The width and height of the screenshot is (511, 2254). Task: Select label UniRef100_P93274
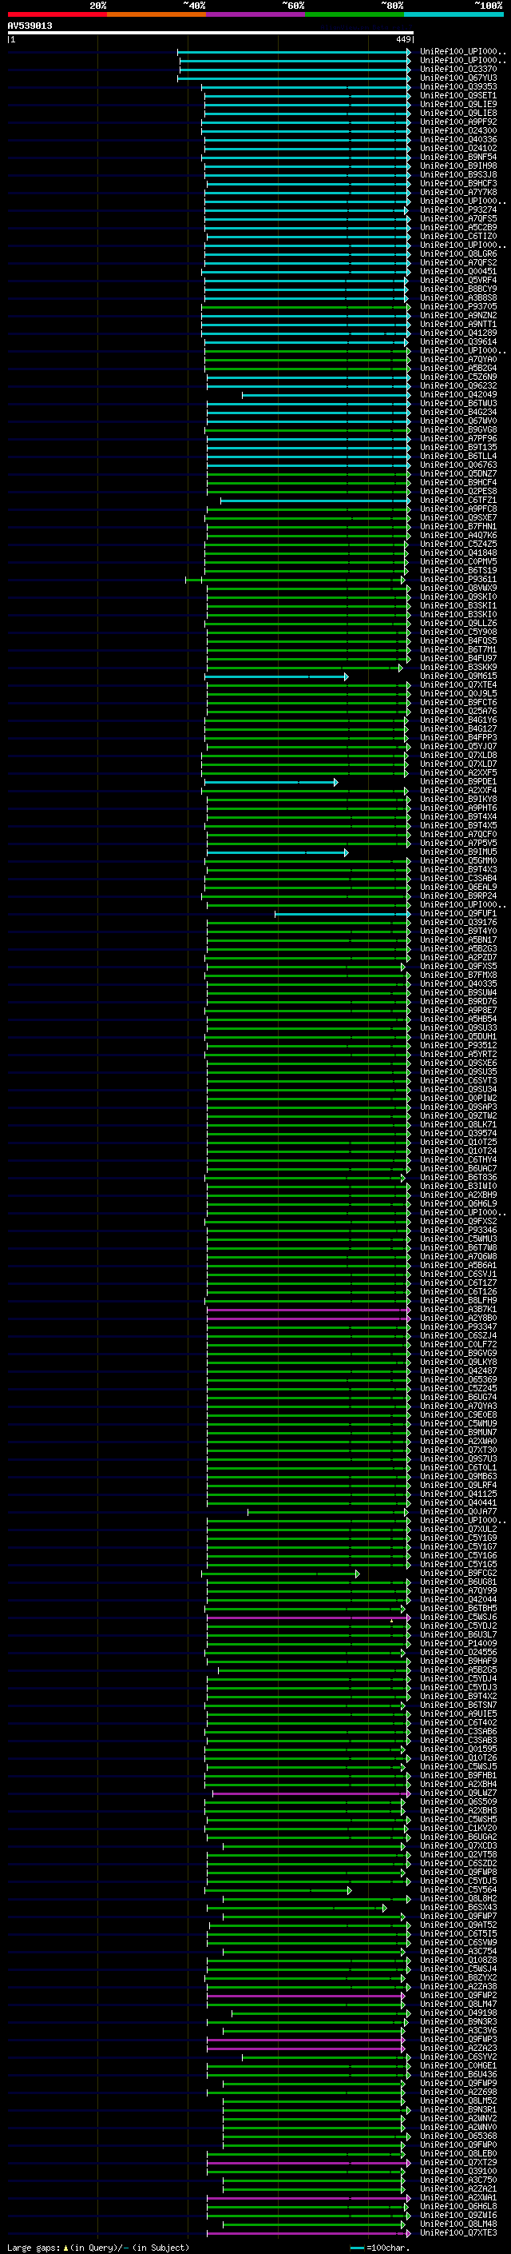[458, 210]
